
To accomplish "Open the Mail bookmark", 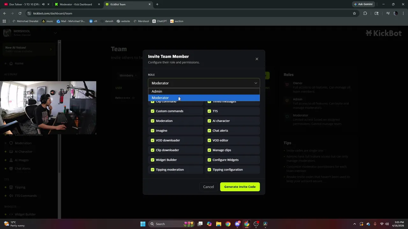I will (x=71, y=21).
